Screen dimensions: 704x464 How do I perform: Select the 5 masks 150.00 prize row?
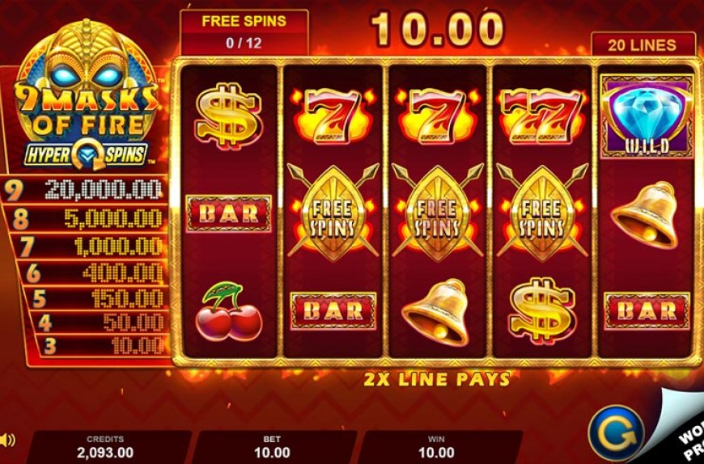pos(95,298)
